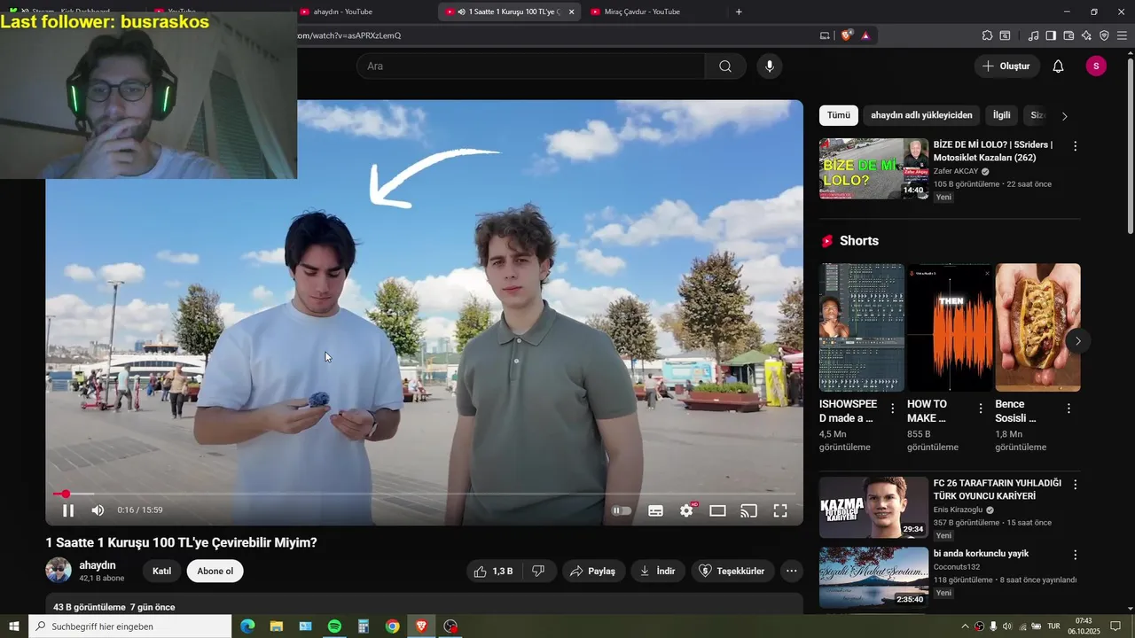
Task: Open the 'Oluştur' create menu
Action: tap(1006, 66)
